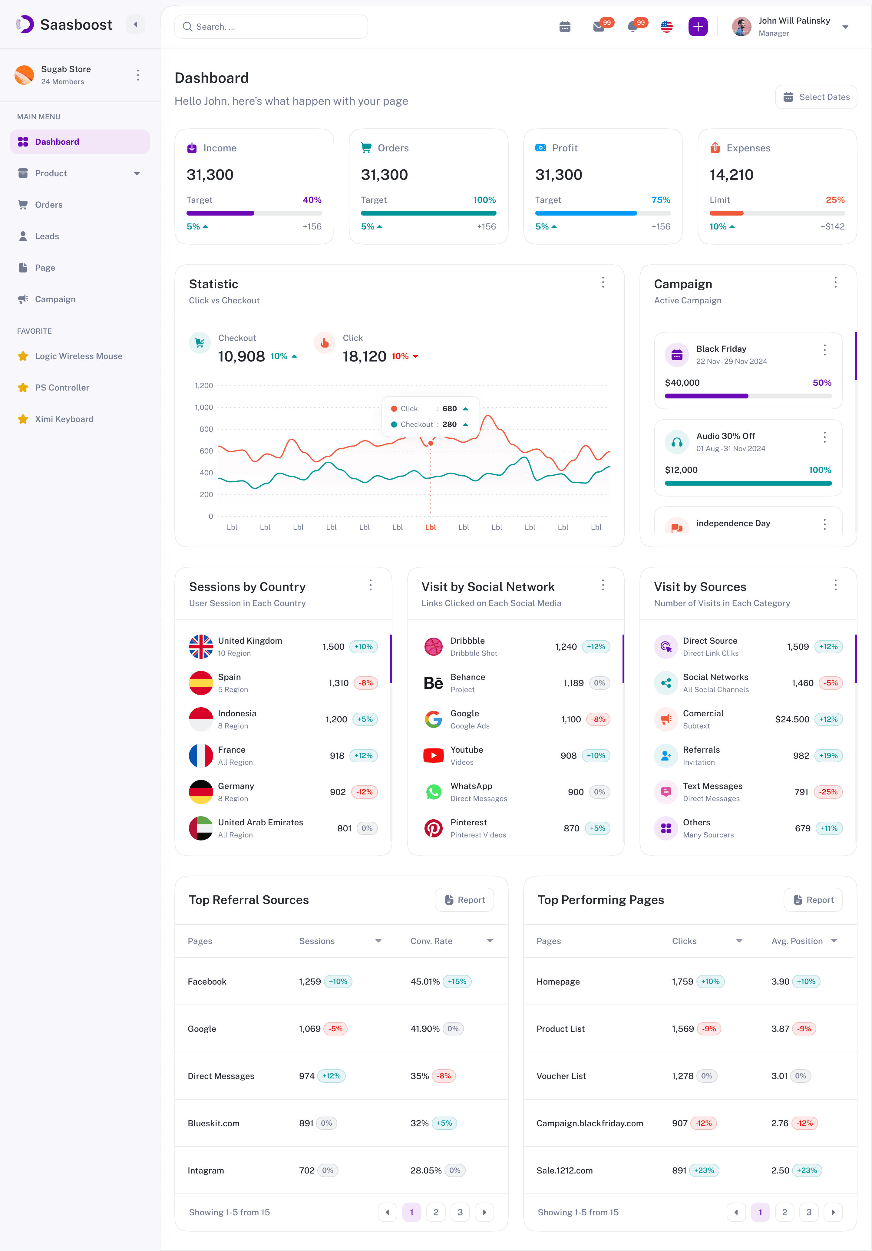
Task: Open Sugab Store three-dot menu
Action: pyautogui.click(x=138, y=75)
